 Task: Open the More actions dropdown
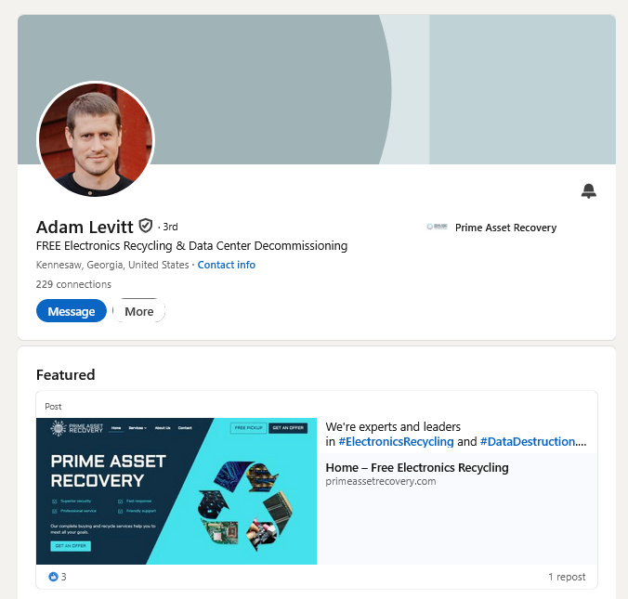coord(139,311)
